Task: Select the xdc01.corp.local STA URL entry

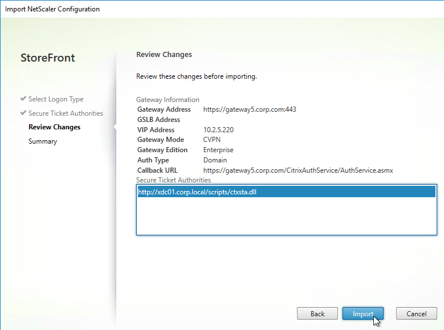Action: pyautogui.click(x=286, y=192)
